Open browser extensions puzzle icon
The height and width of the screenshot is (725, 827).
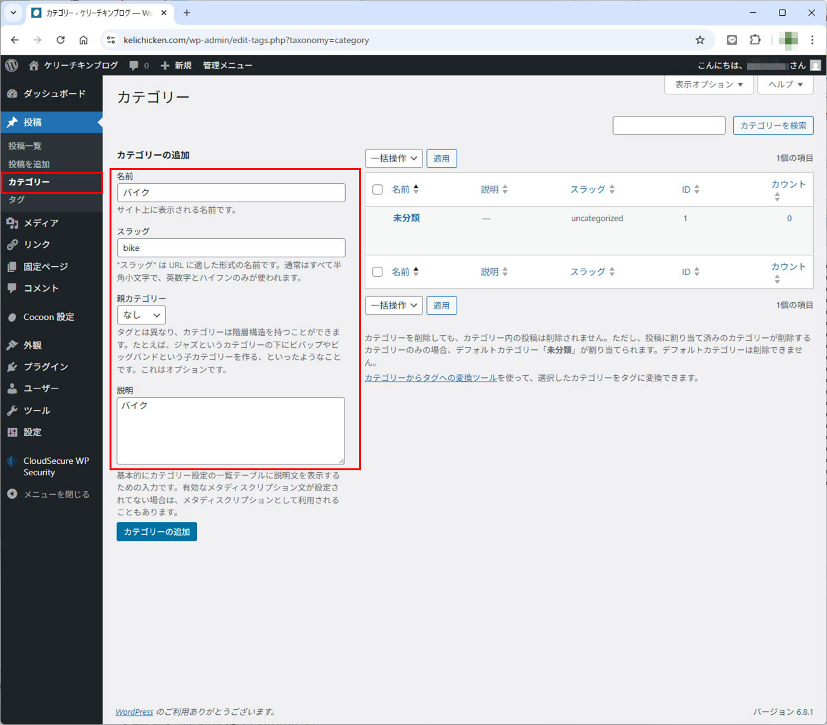755,40
